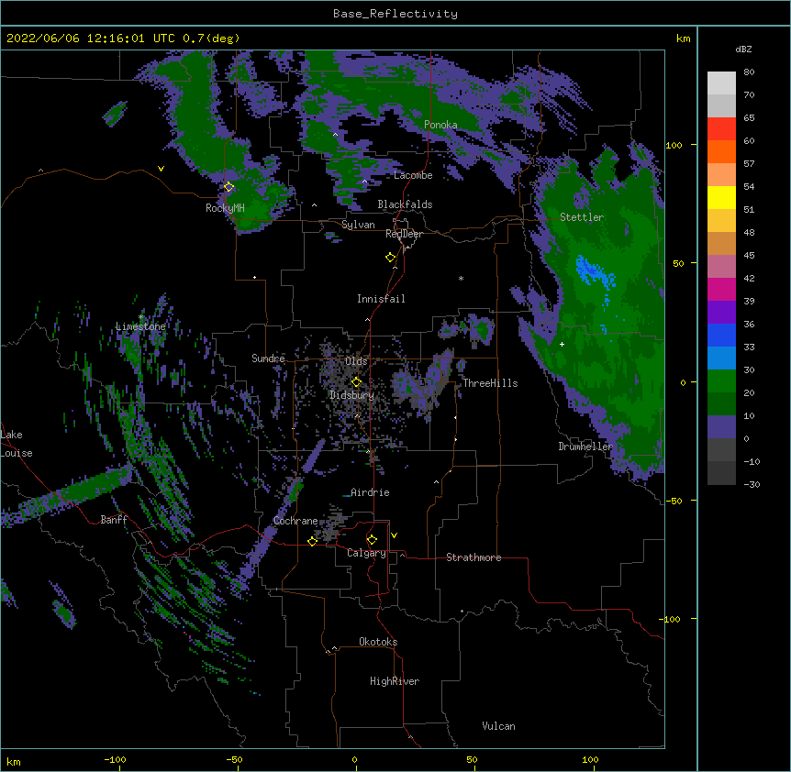Click the white asterisk east of Innisfail

pos(461,279)
